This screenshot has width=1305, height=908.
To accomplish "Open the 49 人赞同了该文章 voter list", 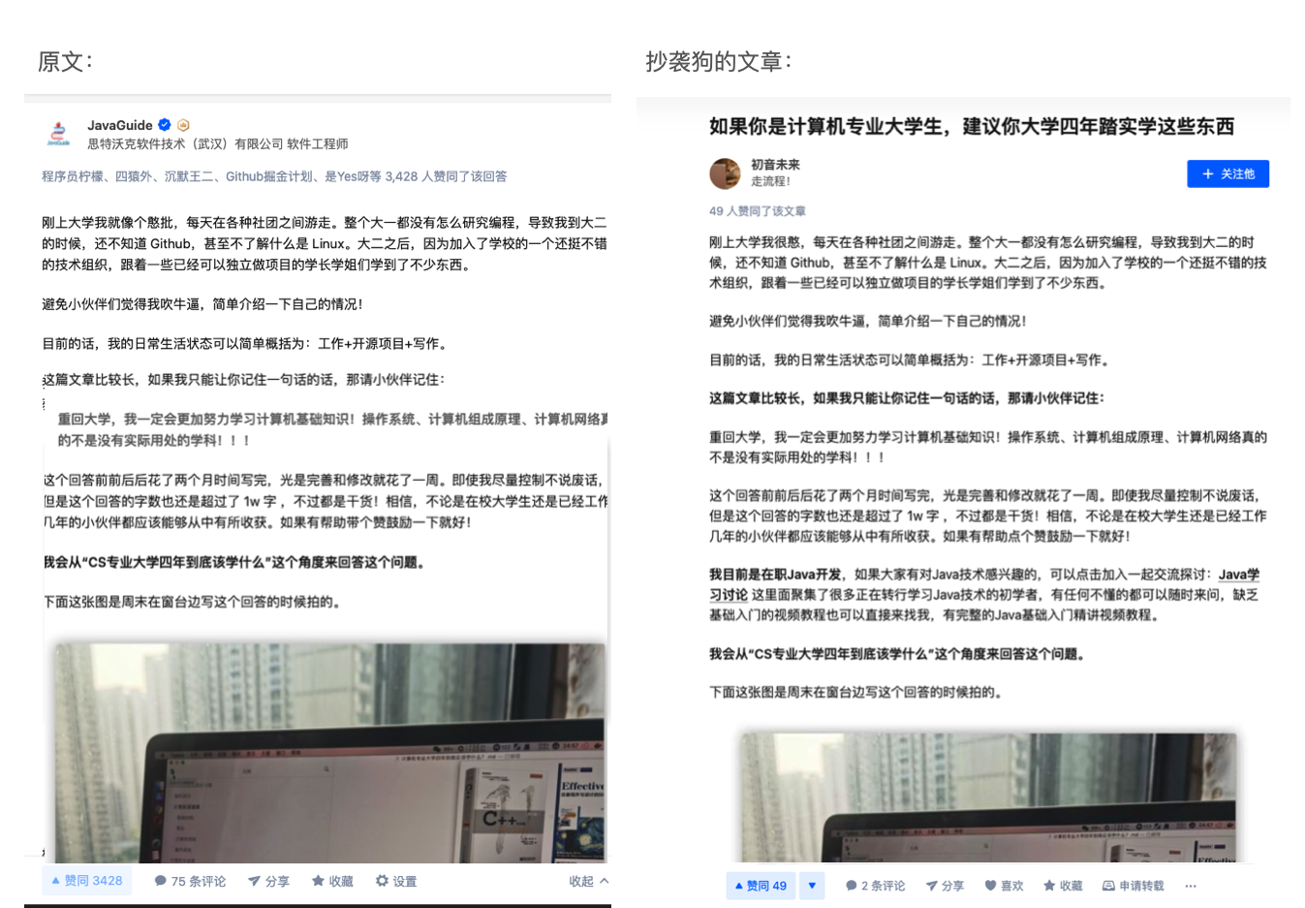I will click(x=758, y=210).
